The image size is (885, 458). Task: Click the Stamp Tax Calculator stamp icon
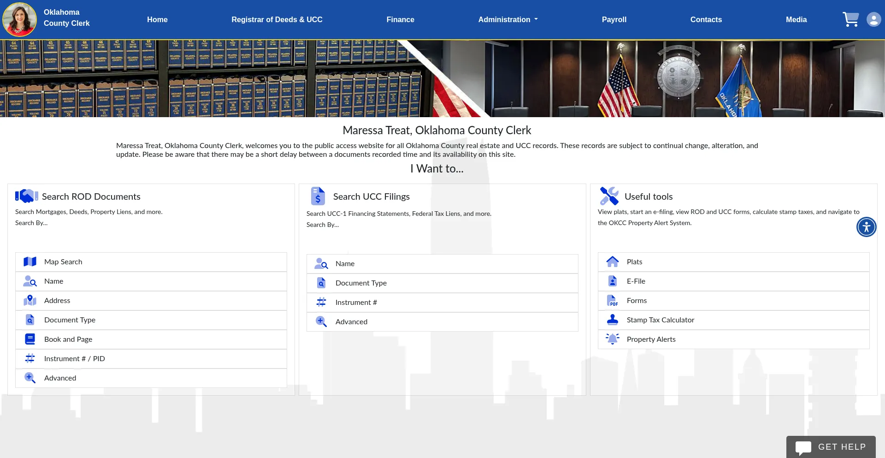(612, 320)
